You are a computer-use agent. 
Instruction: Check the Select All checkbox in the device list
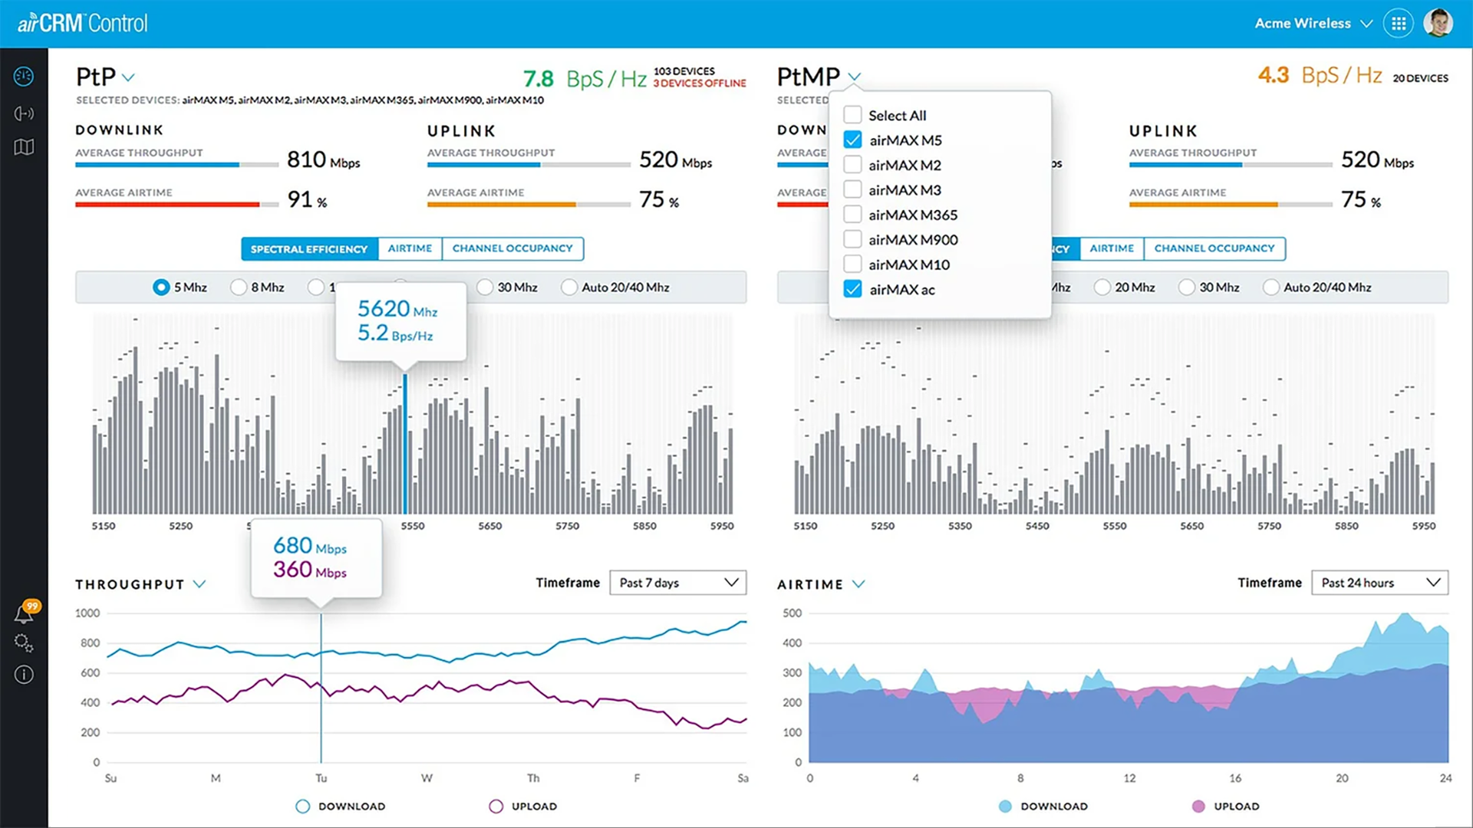click(x=852, y=113)
